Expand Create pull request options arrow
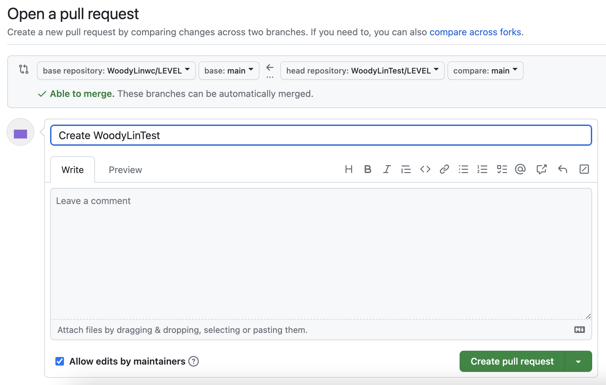606x385 pixels. point(578,362)
